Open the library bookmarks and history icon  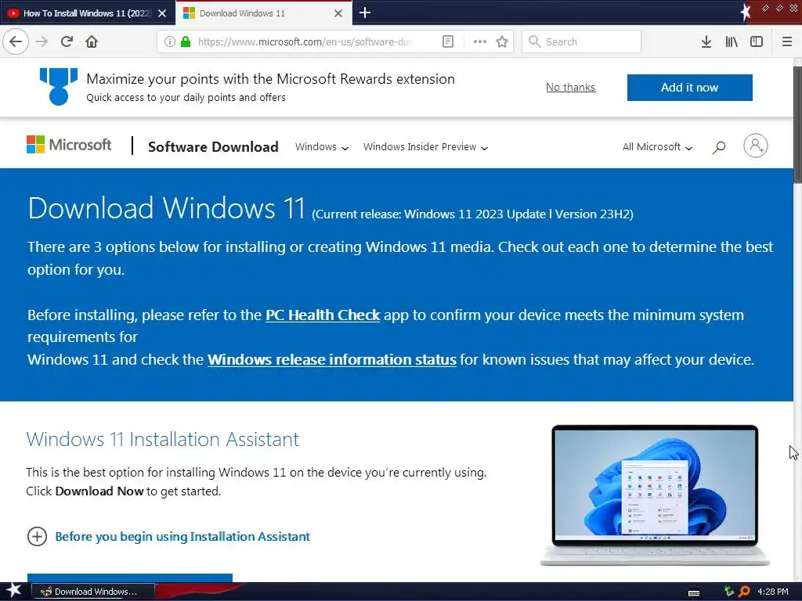coord(732,41)
